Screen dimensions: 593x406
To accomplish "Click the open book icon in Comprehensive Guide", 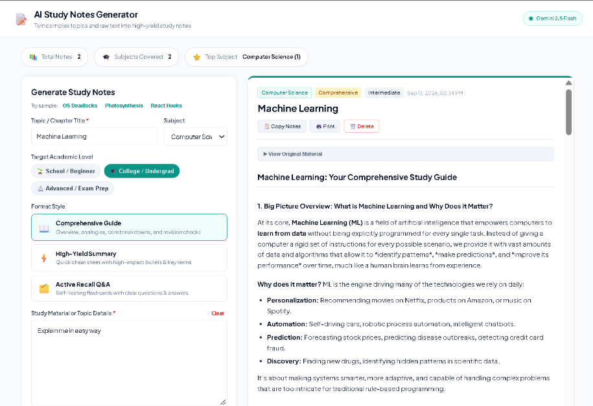I will tap(44, 229).
